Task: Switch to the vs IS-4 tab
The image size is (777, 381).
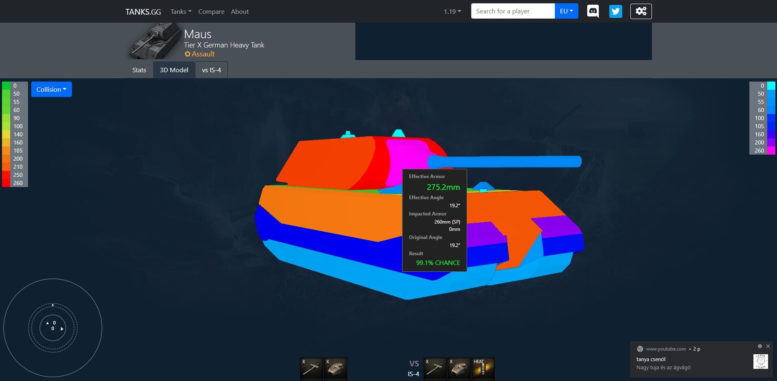Action: click(x=211, y=70)
